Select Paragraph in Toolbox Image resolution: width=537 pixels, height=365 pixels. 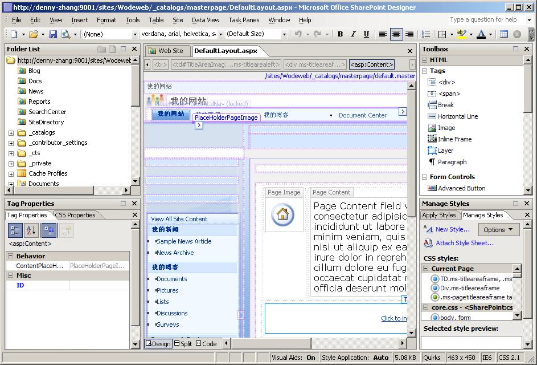coord(452,162)
